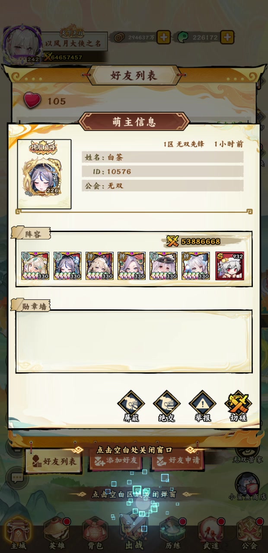Add more gold coins via plus icon
The width and height of the screenshot is (268, 553).
click(163, 37)
